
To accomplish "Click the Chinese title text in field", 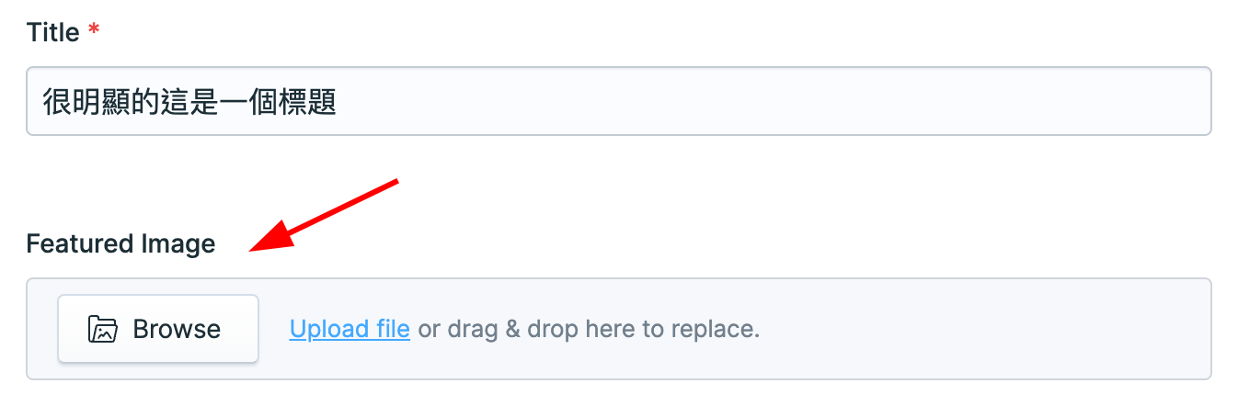I will [189, 102].
